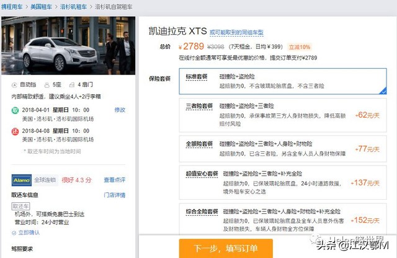The image size is (397, 258).
Task: Click the Alamo logo
Action: 22,180
